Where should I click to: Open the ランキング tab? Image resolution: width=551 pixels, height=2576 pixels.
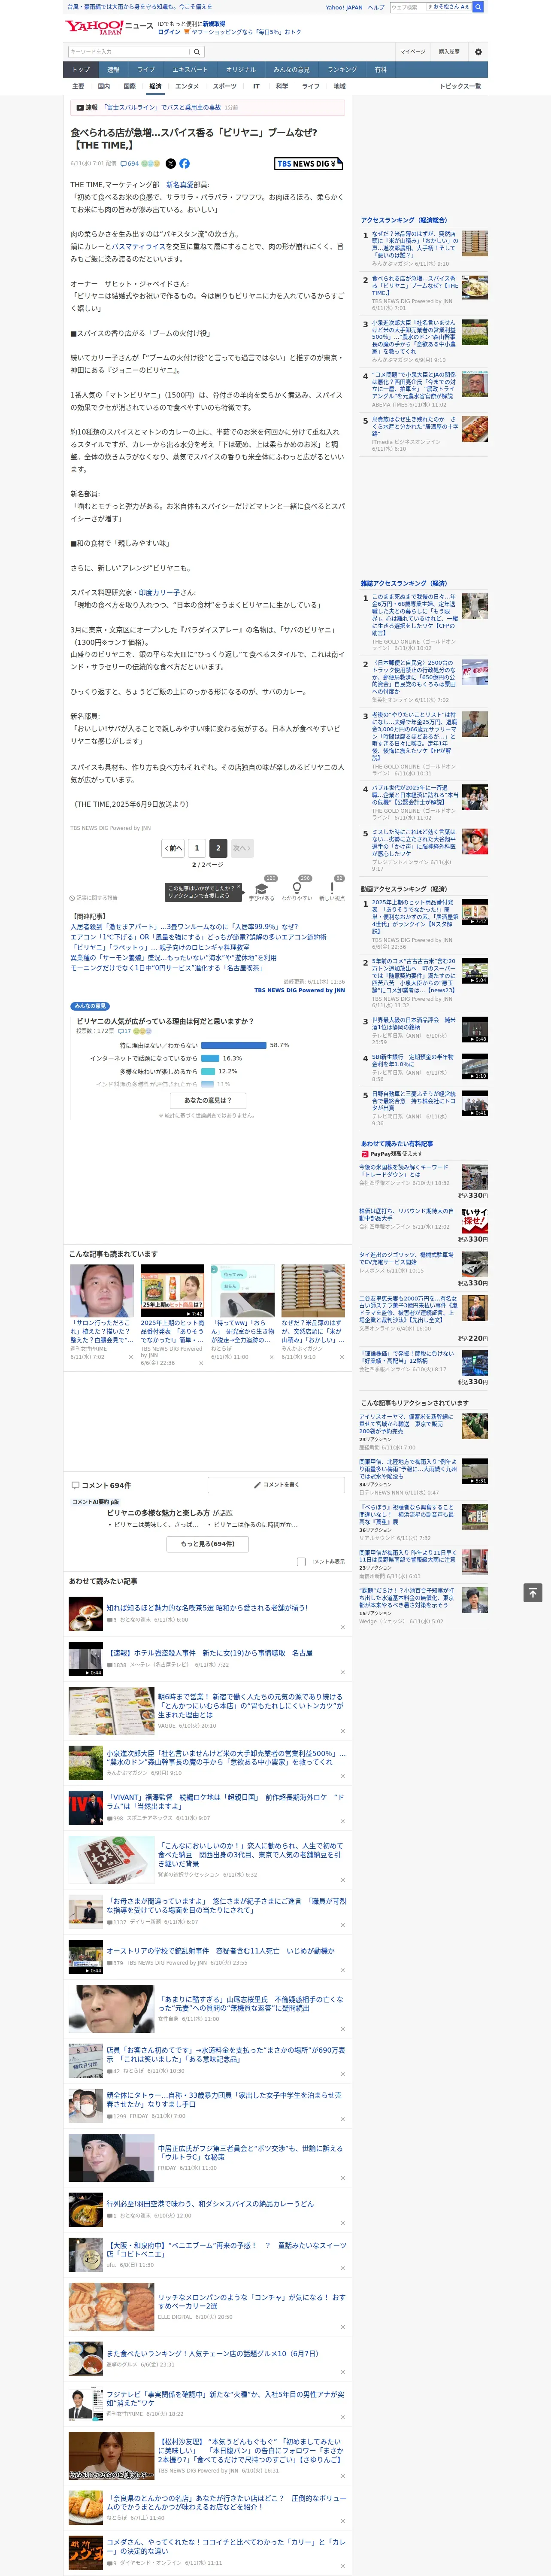coord(342,70)
